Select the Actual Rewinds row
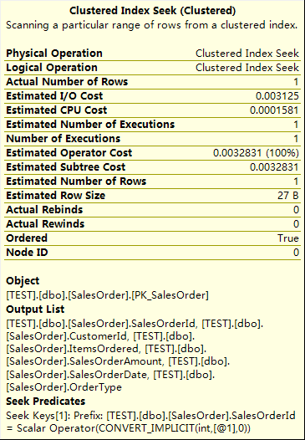The width and height of the screenshot is (305, 440). click(x=152, y=224)
